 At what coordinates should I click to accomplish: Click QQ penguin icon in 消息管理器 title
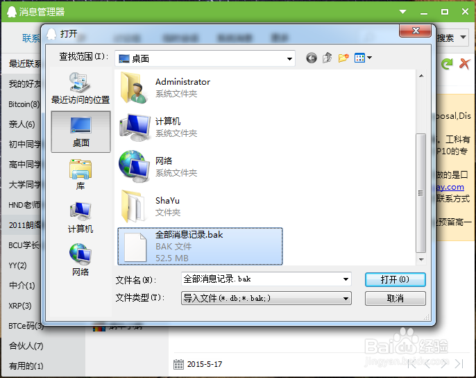click(12, 12)
